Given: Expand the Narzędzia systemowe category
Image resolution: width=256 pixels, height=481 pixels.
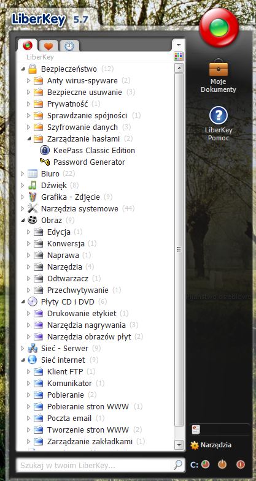Looking at the screenshot, I should coord(22,208).
